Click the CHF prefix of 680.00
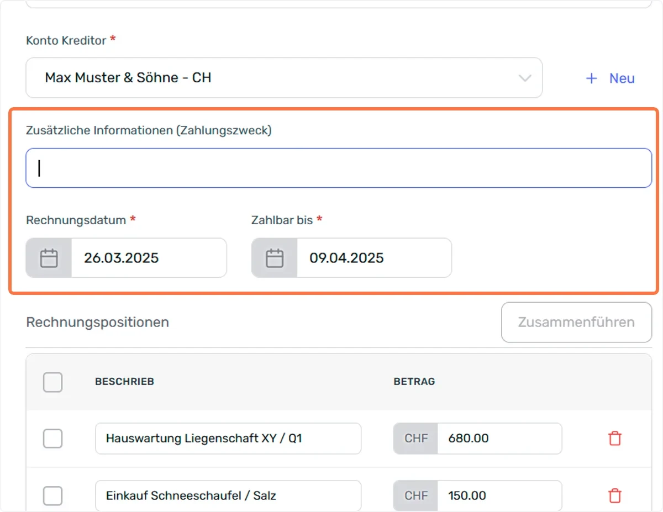Screen dimensions: 663x512 tap(416, 439)
